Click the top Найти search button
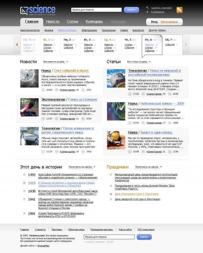Image resolution: width=203 pixels, height=253 pixels. click(x=131, y=10)
